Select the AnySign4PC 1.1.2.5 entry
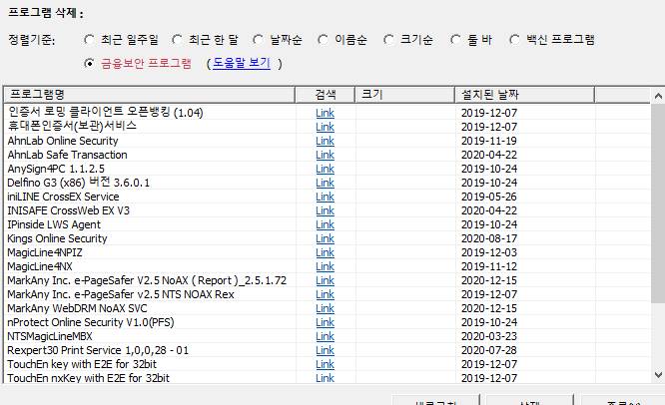Viewport: 665px width, 405px height. (56, 169)
